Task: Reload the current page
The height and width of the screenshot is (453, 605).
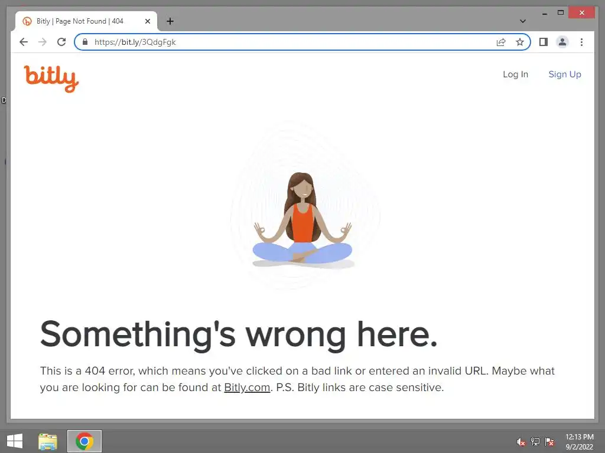Action: [x=61, y=42]
